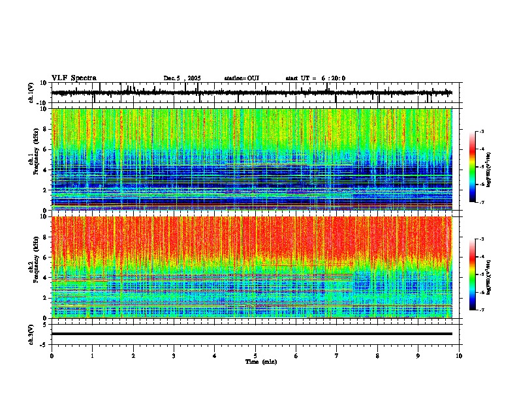Click the "7" tick on the Time axis
Screen dimensions: 517x399
[337, 356]
